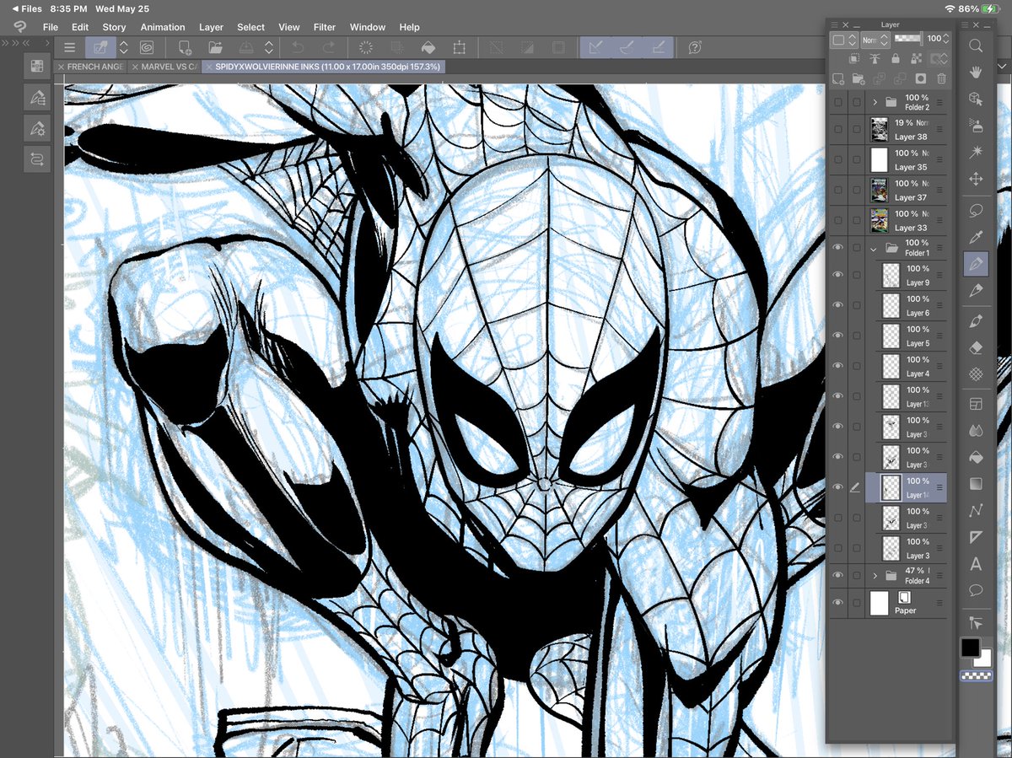Open the Layer 38 row handle menu
The width and height of the screenshot is (1012, 758).
(x=939, y=130)
